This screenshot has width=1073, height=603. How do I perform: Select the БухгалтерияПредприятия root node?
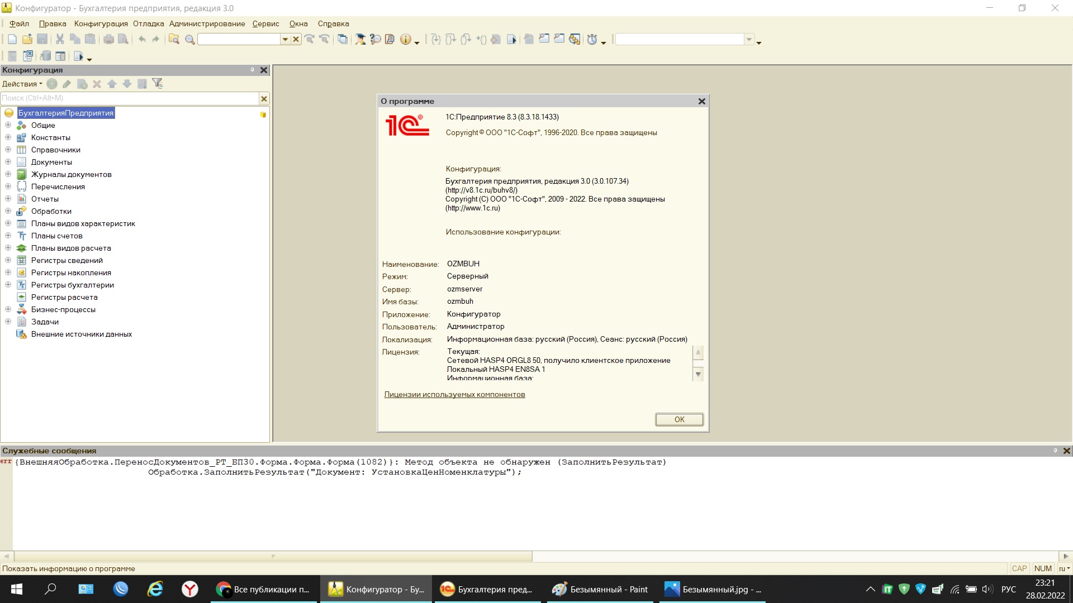[x=66, y=113]
